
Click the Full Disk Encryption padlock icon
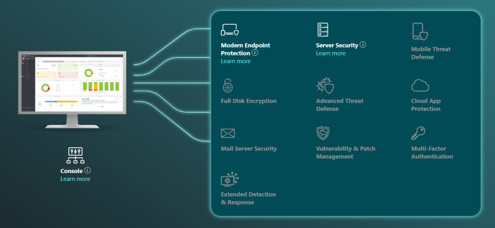tap(227, 86)
